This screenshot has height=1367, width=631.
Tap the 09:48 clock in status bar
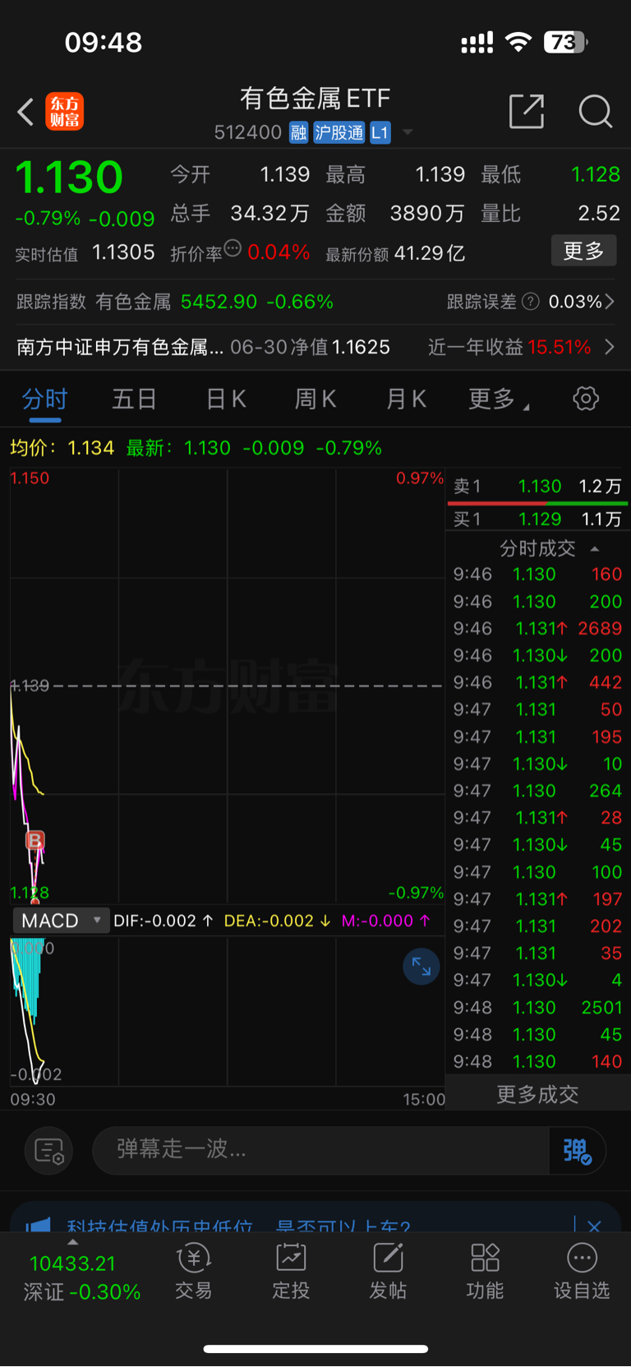tap(104, 42)
